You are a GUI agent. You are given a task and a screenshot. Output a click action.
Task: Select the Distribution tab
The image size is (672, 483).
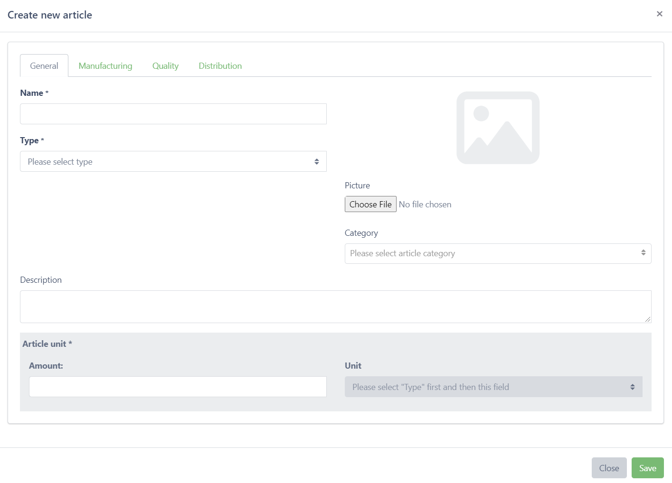(220, 66)
